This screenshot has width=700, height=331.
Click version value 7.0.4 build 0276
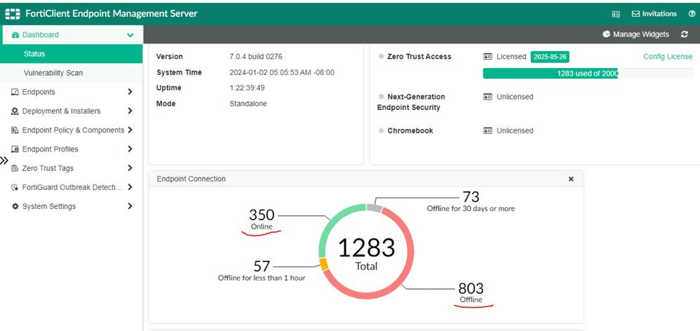[256, 57]
